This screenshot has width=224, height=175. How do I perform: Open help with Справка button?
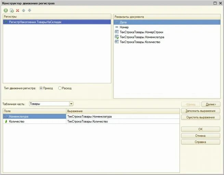coord(200,142)
